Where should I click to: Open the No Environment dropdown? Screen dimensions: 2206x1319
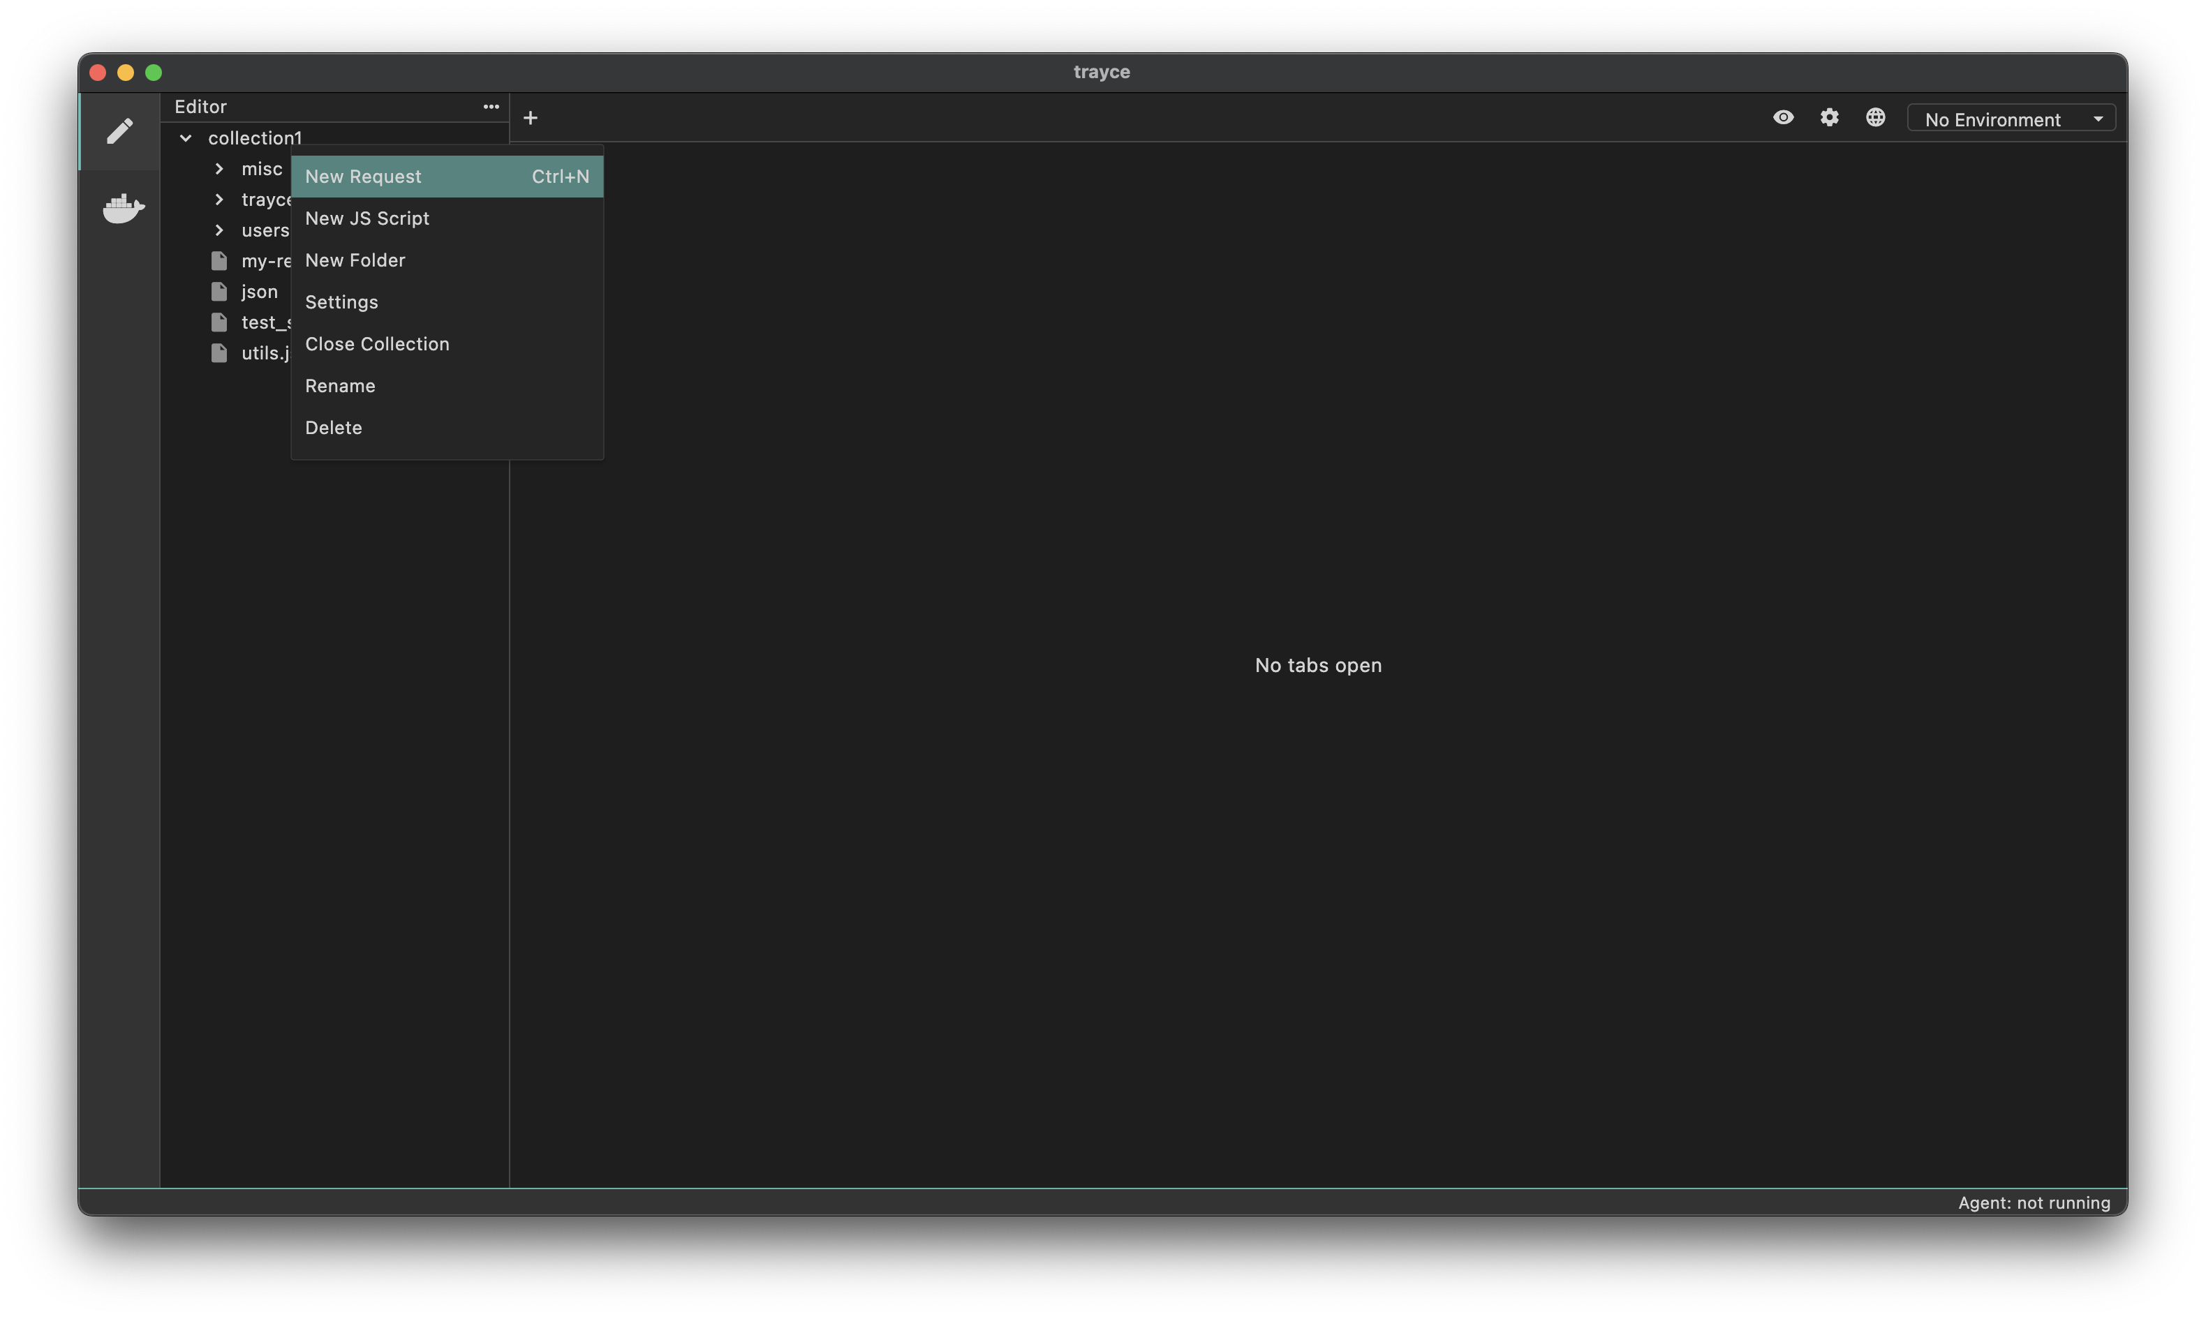click(2011, 119)
